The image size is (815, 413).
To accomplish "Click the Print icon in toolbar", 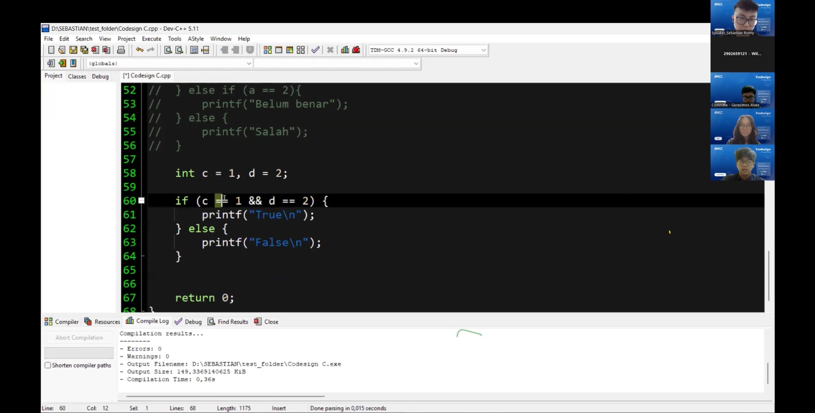I will tap(121, 50).
